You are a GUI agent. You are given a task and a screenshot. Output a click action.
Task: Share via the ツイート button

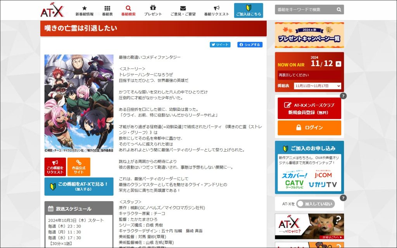click(x=220, y=44)
